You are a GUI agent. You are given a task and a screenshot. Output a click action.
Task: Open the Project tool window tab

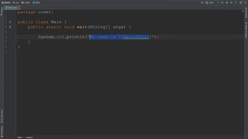[2, 11]
